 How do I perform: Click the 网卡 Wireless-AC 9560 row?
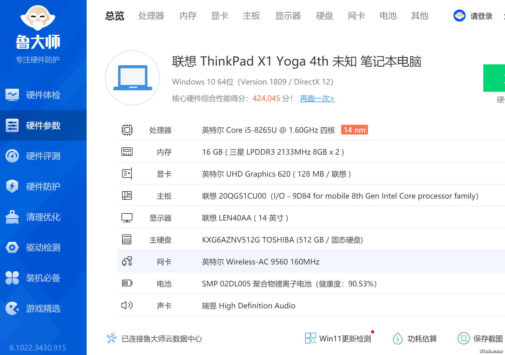[260, 262]
